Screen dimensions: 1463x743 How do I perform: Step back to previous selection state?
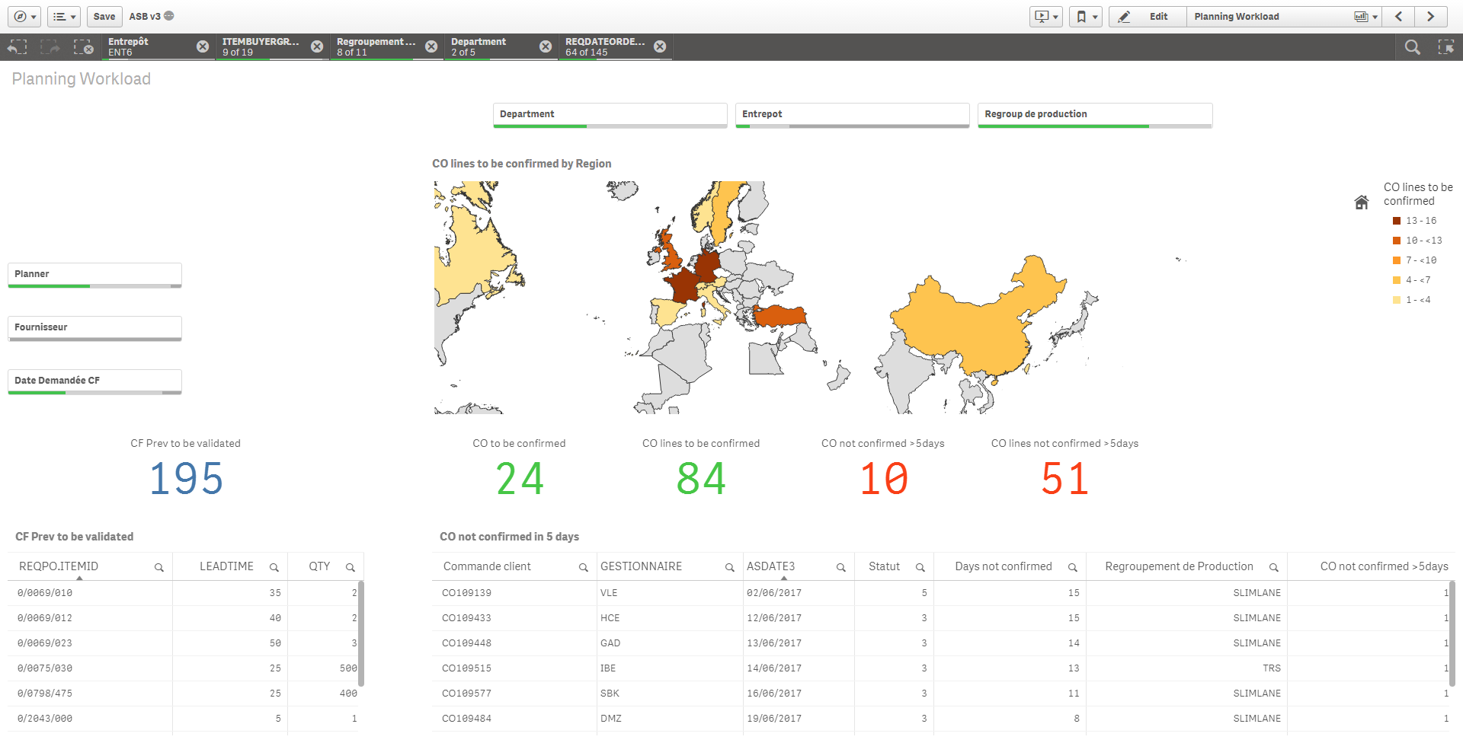tap(17, 46)
